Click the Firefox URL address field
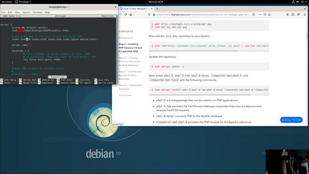Viewport: 309px width, 174px height. point(203,14)
